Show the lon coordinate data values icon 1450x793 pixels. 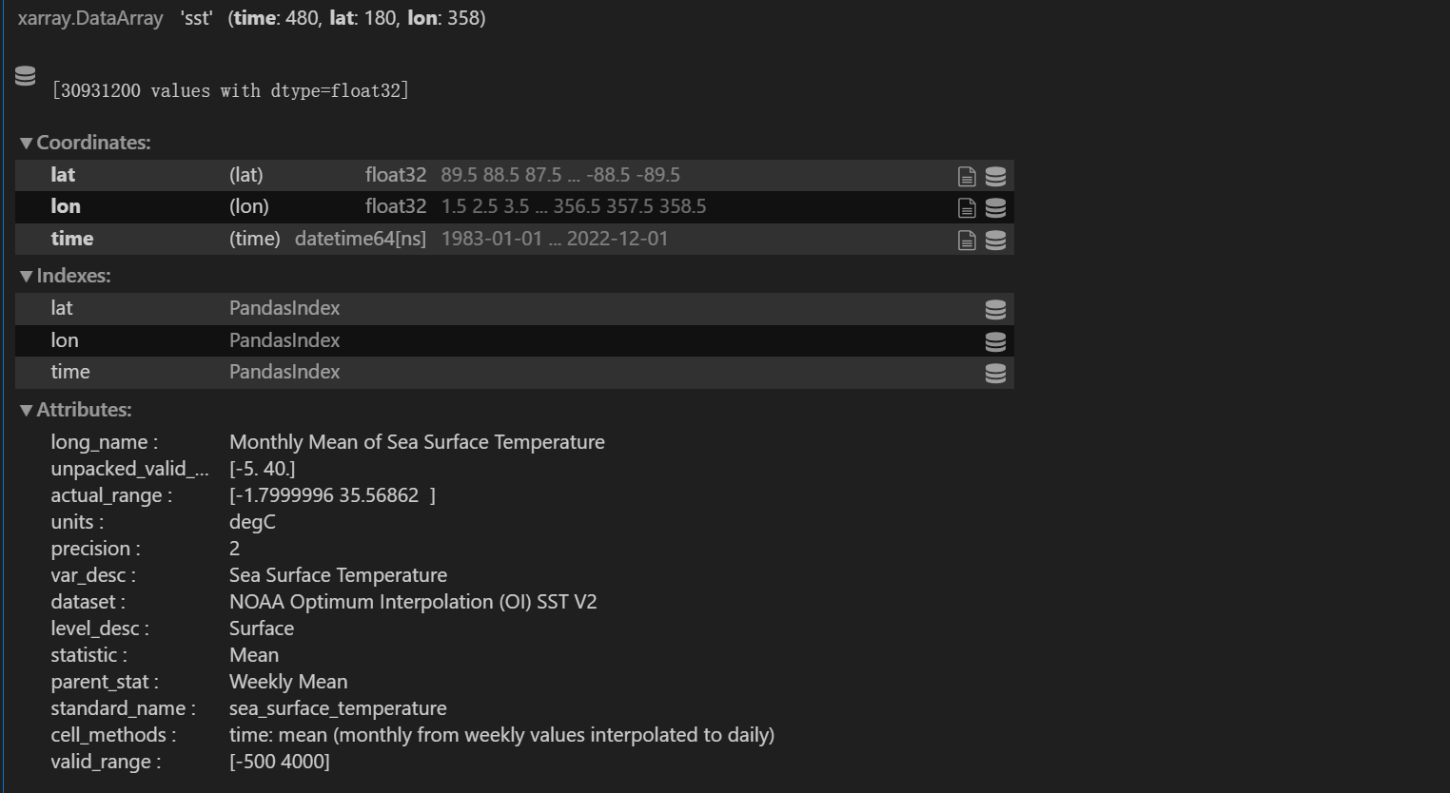[995, 207]
